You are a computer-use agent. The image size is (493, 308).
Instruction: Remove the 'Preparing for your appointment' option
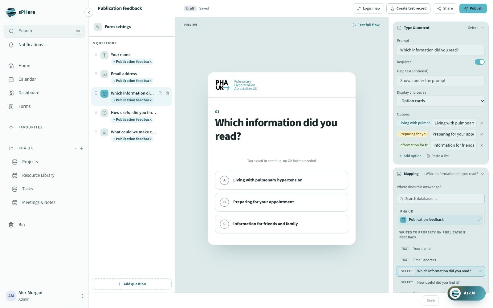click(x=482, y=134)
